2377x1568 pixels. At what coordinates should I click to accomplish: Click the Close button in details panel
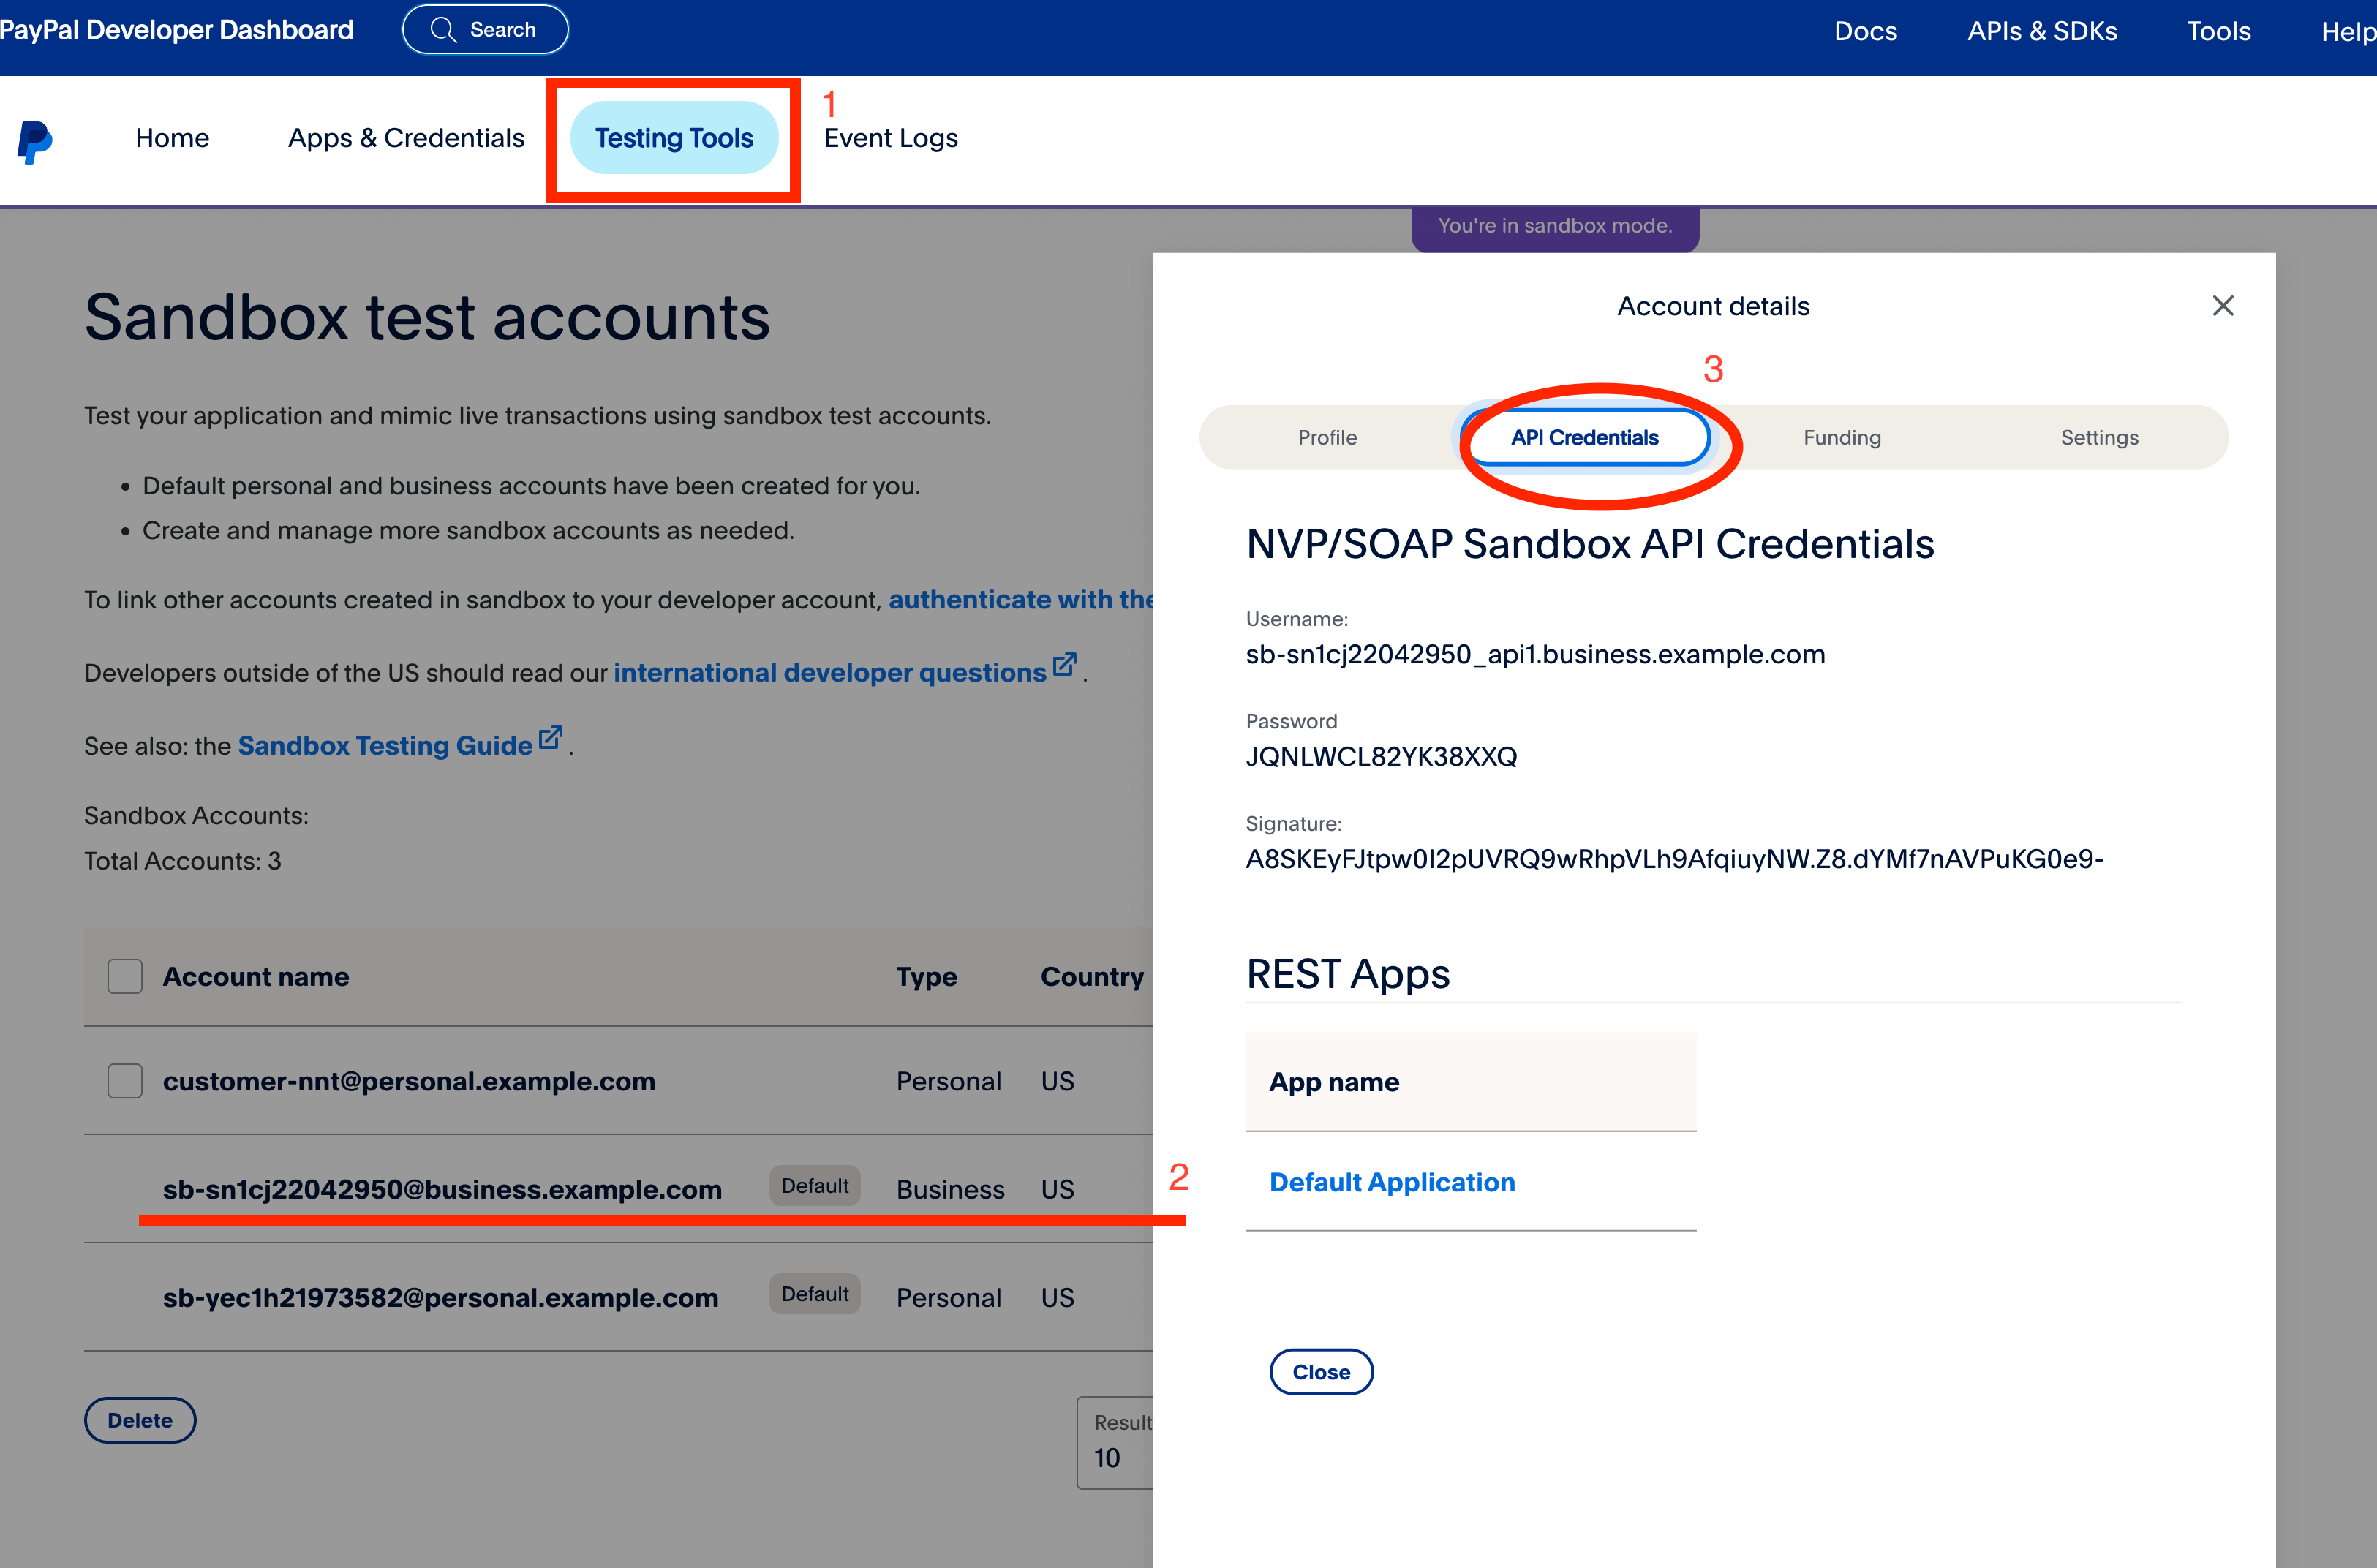1321,1372
